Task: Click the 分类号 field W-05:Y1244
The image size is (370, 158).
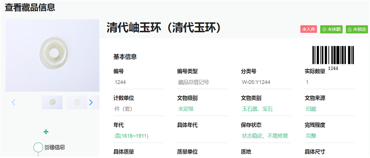Action: point(266,82)
